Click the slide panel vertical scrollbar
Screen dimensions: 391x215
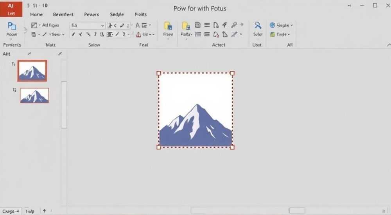64,105
